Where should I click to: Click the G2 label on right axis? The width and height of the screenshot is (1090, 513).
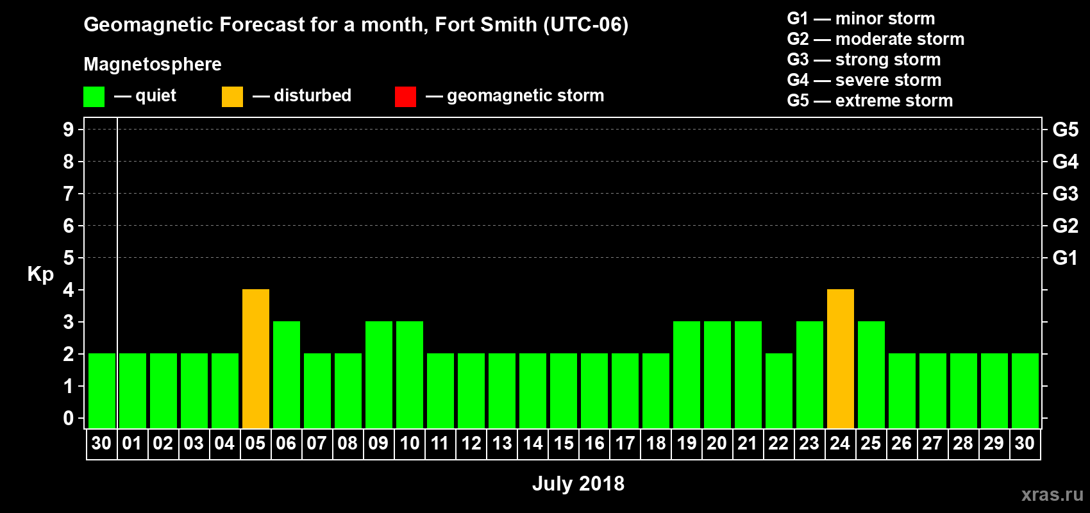(1066, 226)
